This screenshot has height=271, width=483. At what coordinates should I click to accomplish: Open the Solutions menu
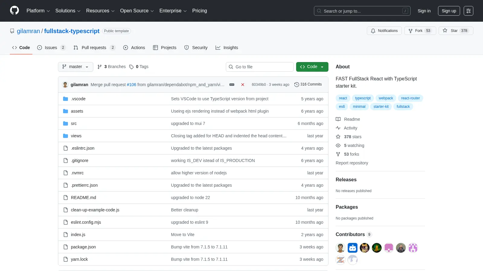tap(68, 11)
